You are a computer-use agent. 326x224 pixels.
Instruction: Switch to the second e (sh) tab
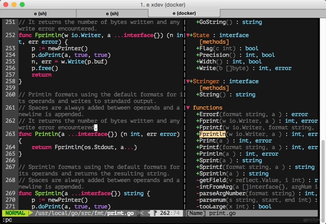[x=112, y=14]
